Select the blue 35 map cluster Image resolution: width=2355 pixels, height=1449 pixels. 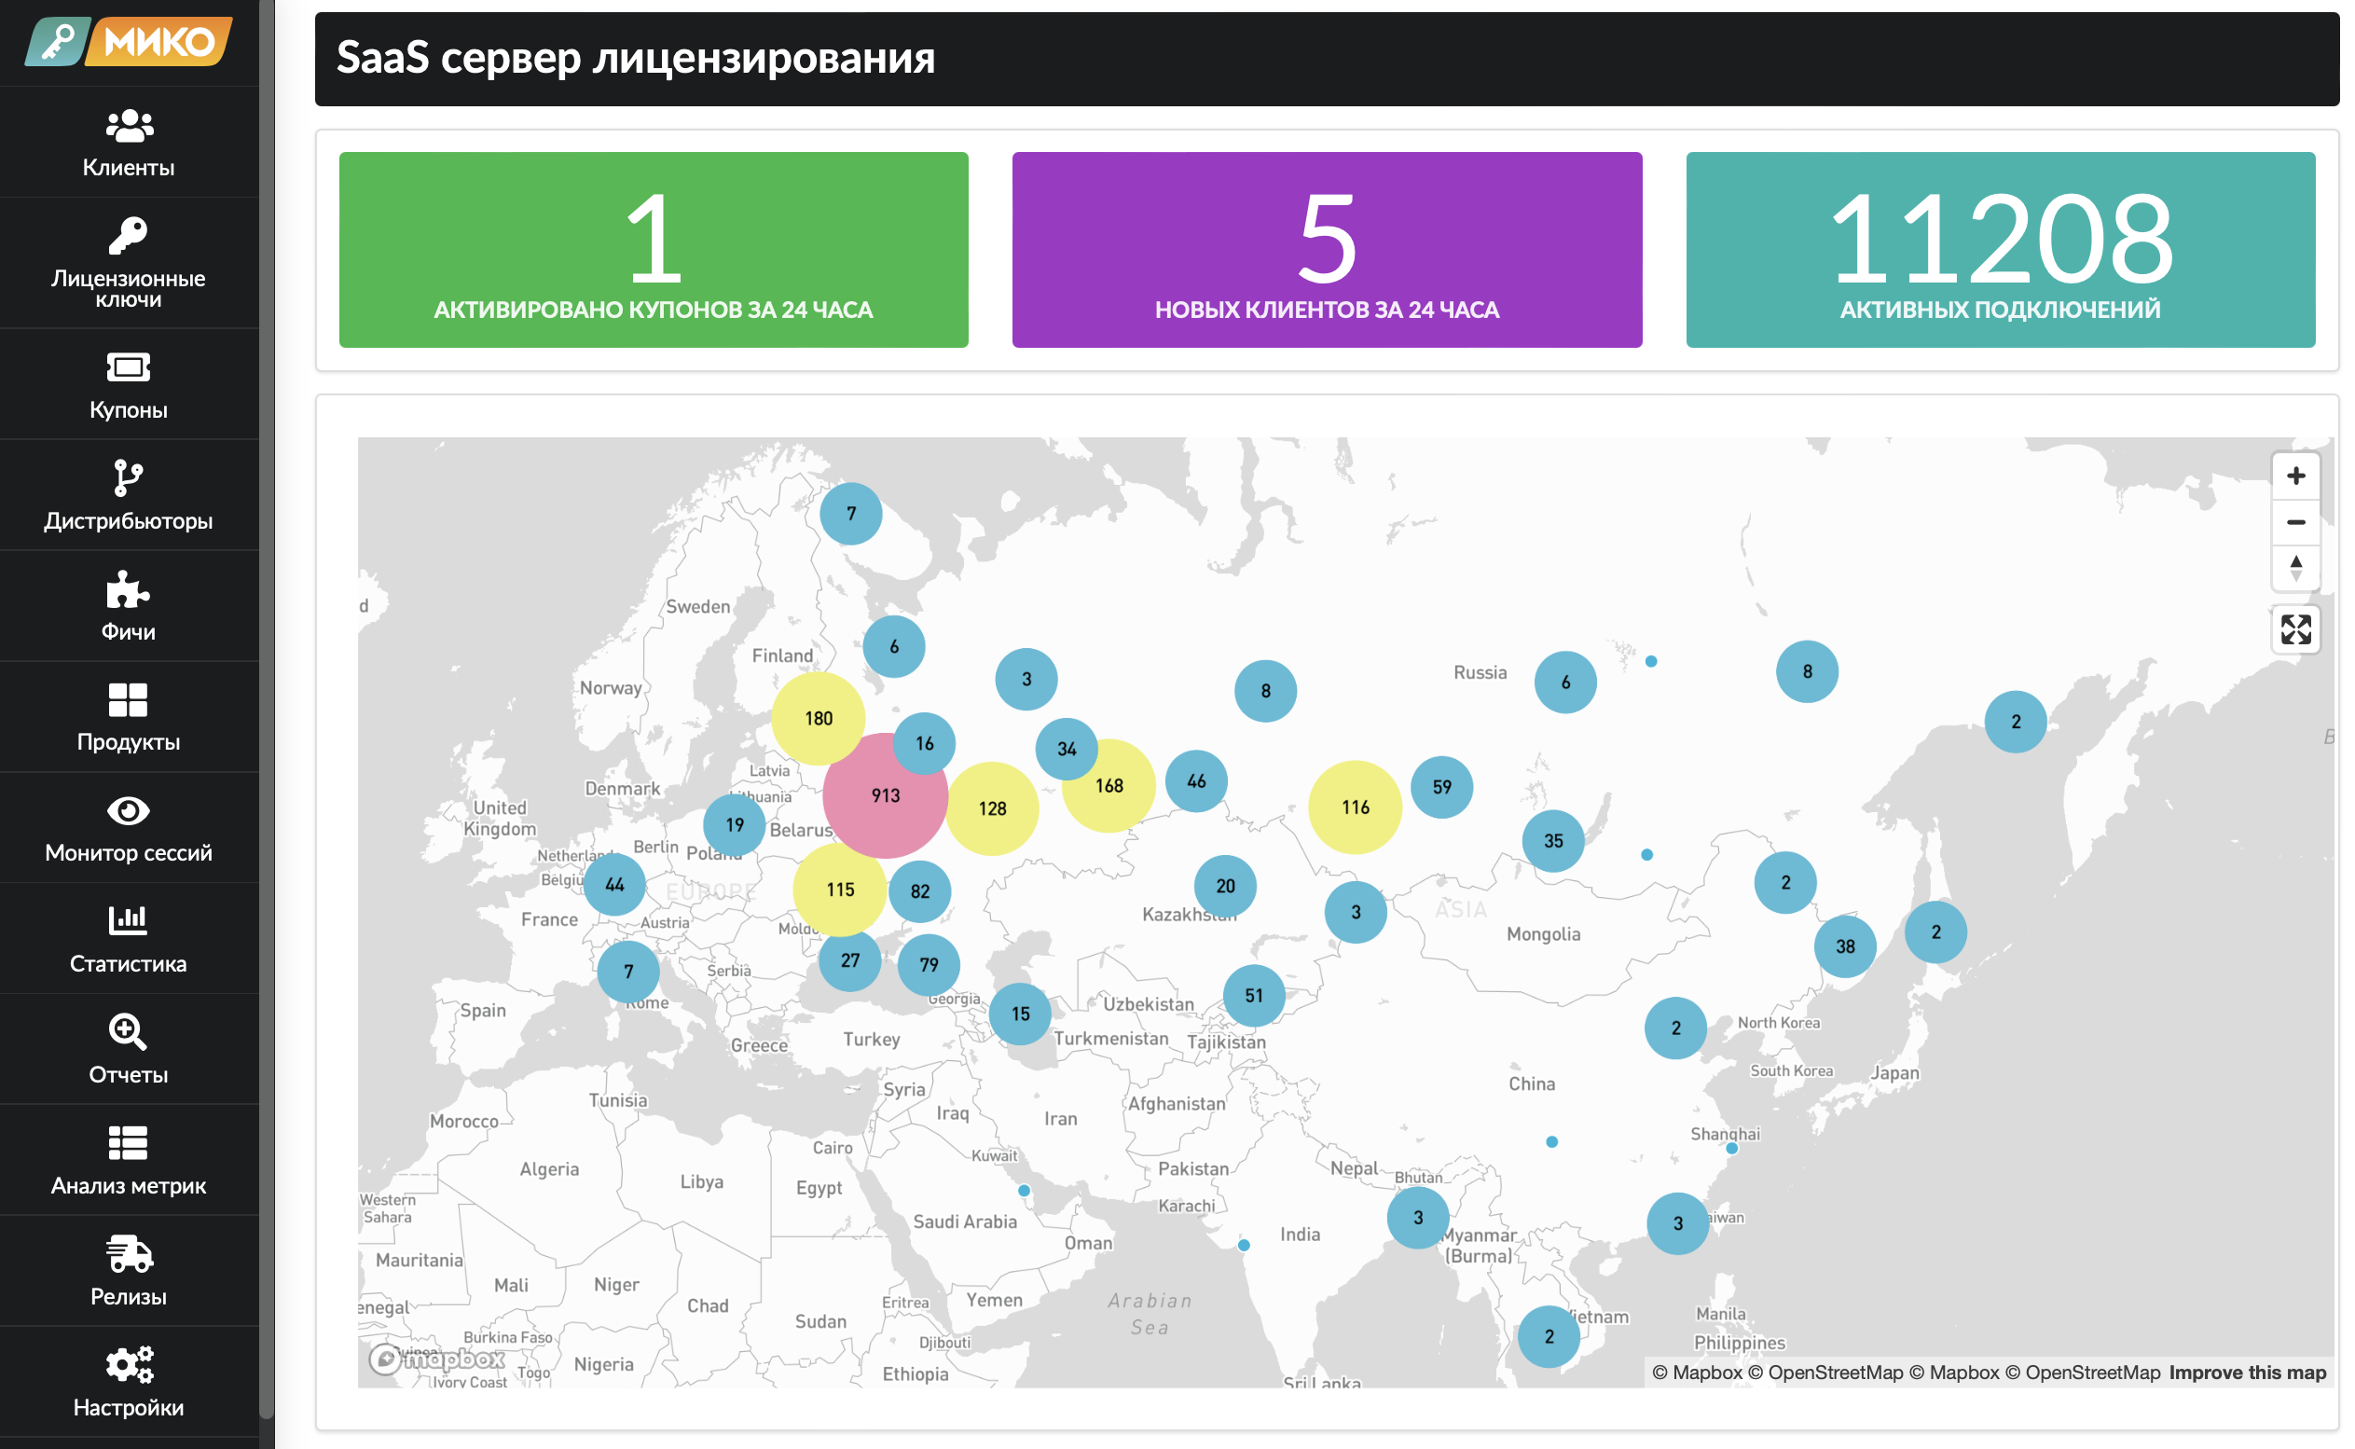click(1553, 841)
